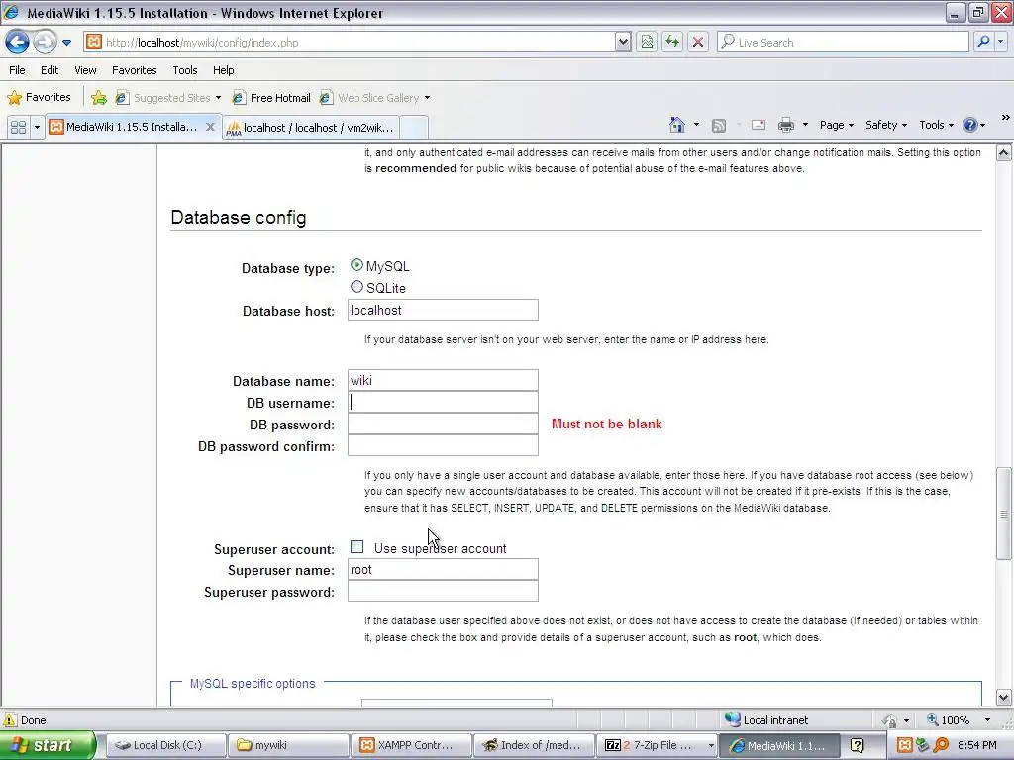Click the Database name field
Image resolution: width=1014 pixels, height=760 pixels.
(443, 380)
